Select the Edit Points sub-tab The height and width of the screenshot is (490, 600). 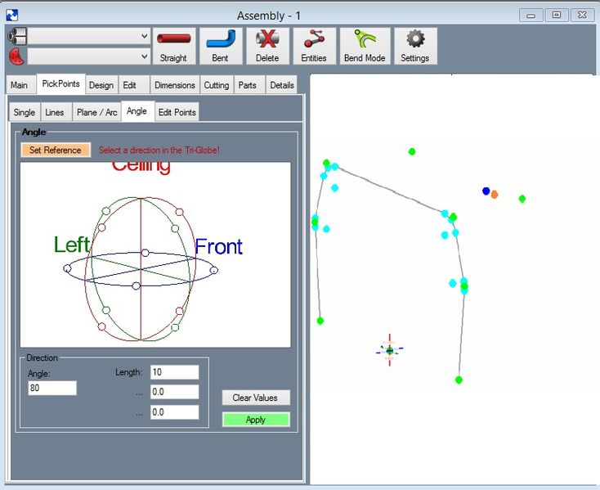pyautogui.click(x=177, y=112)
